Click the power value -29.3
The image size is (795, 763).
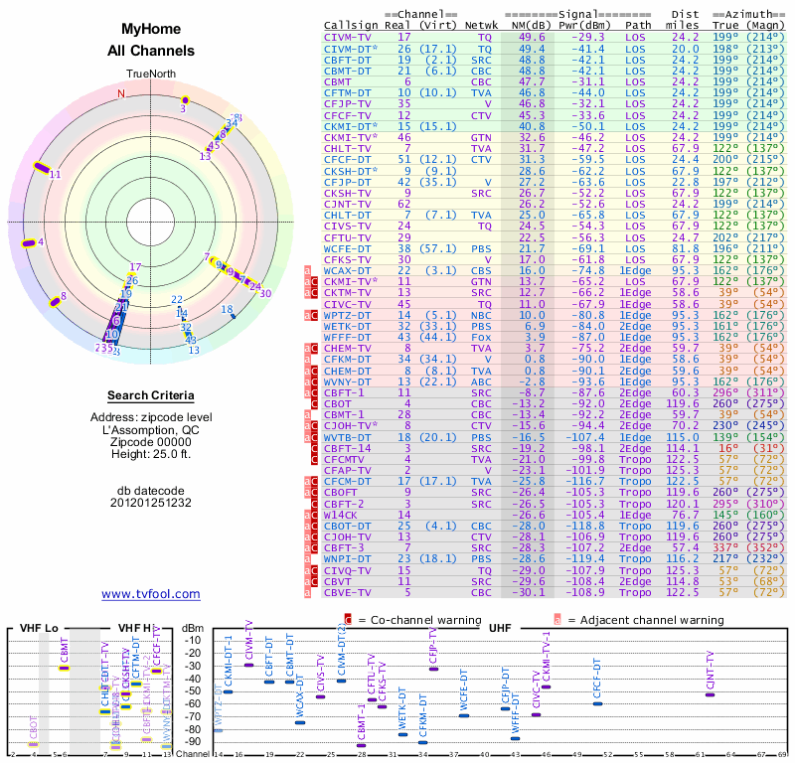(588, 37)
